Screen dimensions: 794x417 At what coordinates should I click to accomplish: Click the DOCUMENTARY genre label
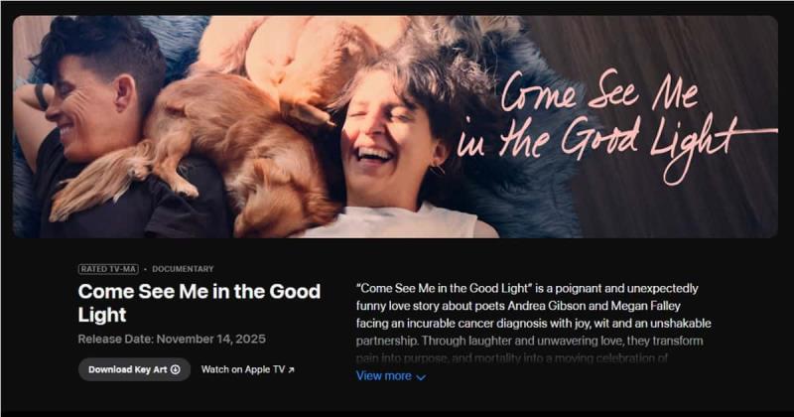pyautogui.click(x=183, y=269)
